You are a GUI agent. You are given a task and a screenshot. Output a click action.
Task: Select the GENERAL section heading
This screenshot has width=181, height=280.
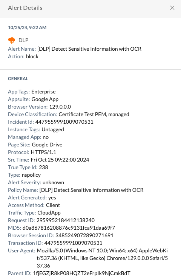tap(18, 79)
